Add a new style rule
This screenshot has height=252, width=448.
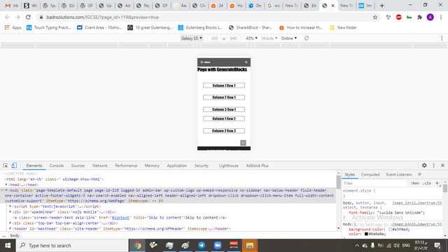[437, 183]
